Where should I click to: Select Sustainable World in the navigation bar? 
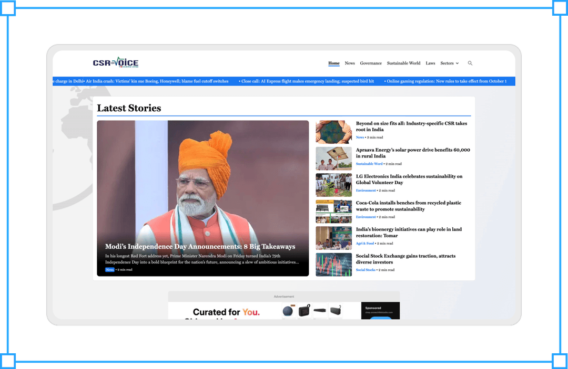pyautogui.click(x=403, y=63)
